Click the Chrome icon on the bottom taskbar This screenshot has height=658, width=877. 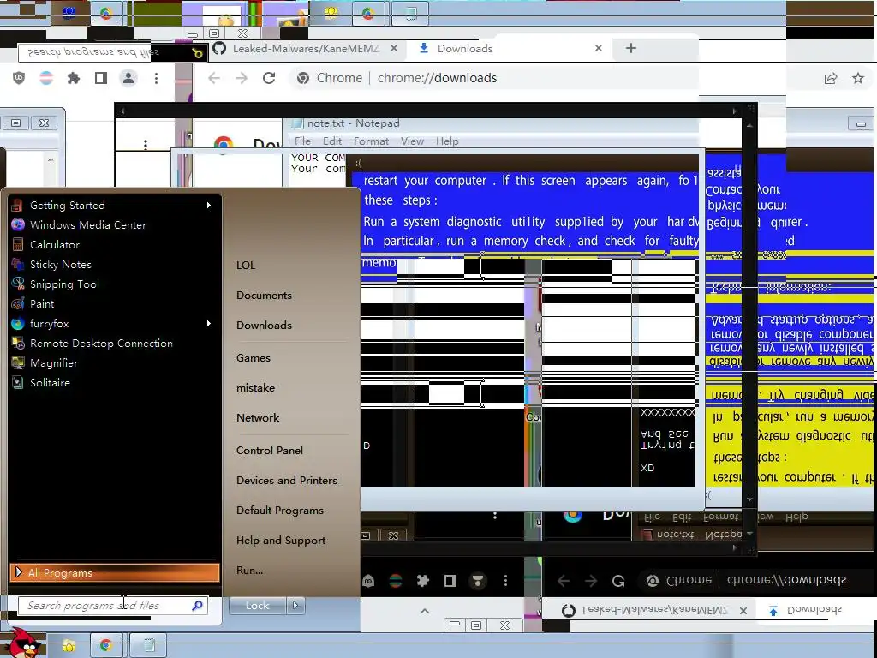pos(106,646)
